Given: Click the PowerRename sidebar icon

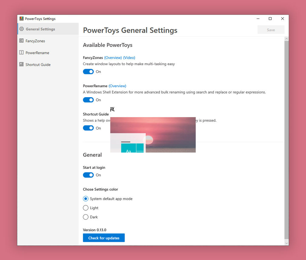Looking at the screenshot, I should (x=22, y=52).
